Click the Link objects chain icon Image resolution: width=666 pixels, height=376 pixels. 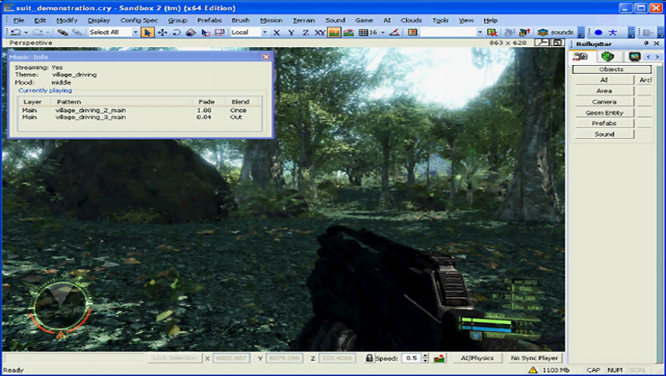pyautogui.click(x=62, y=33)
